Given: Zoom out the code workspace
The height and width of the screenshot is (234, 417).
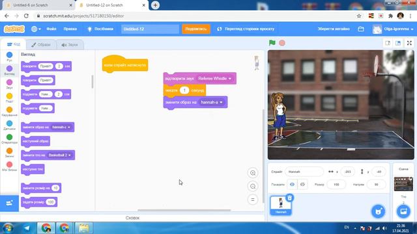Looking at the screenshot, I should (253, 187).
